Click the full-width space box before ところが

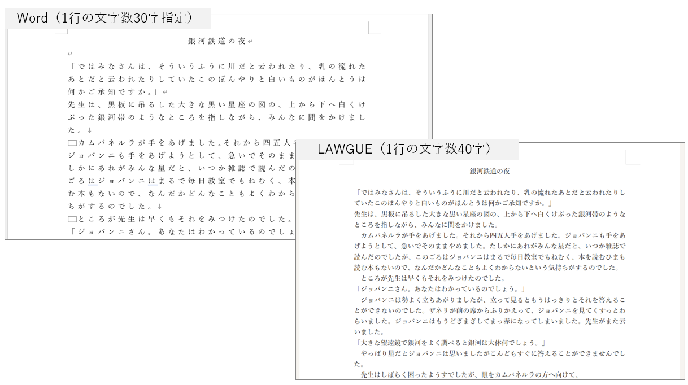tap(72, 219)
